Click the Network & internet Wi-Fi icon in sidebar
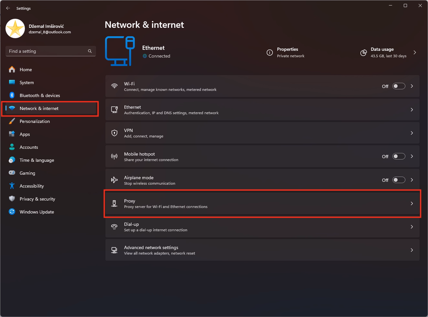The image size is (428, 317). [12, 108]
